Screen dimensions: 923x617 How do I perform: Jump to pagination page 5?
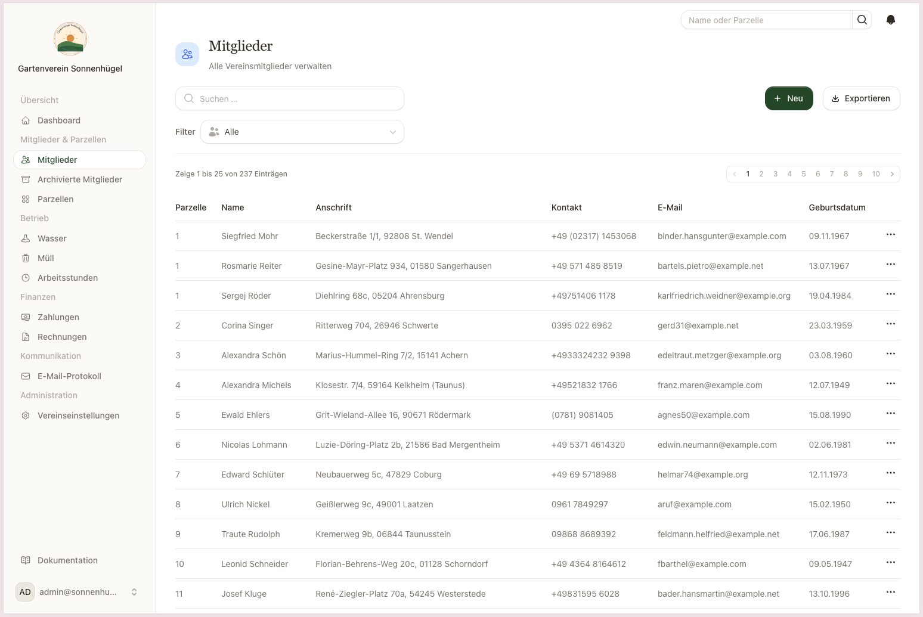point(804,174)
